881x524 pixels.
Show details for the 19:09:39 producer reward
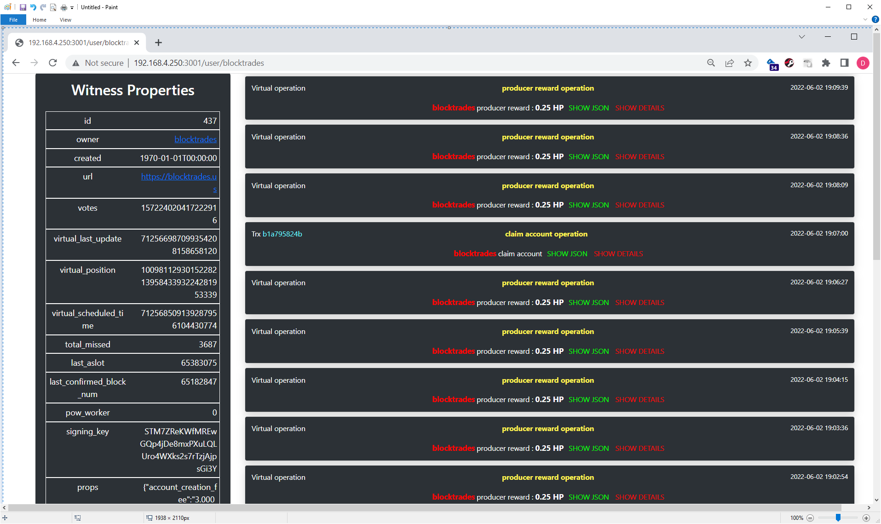coord(640,108)
